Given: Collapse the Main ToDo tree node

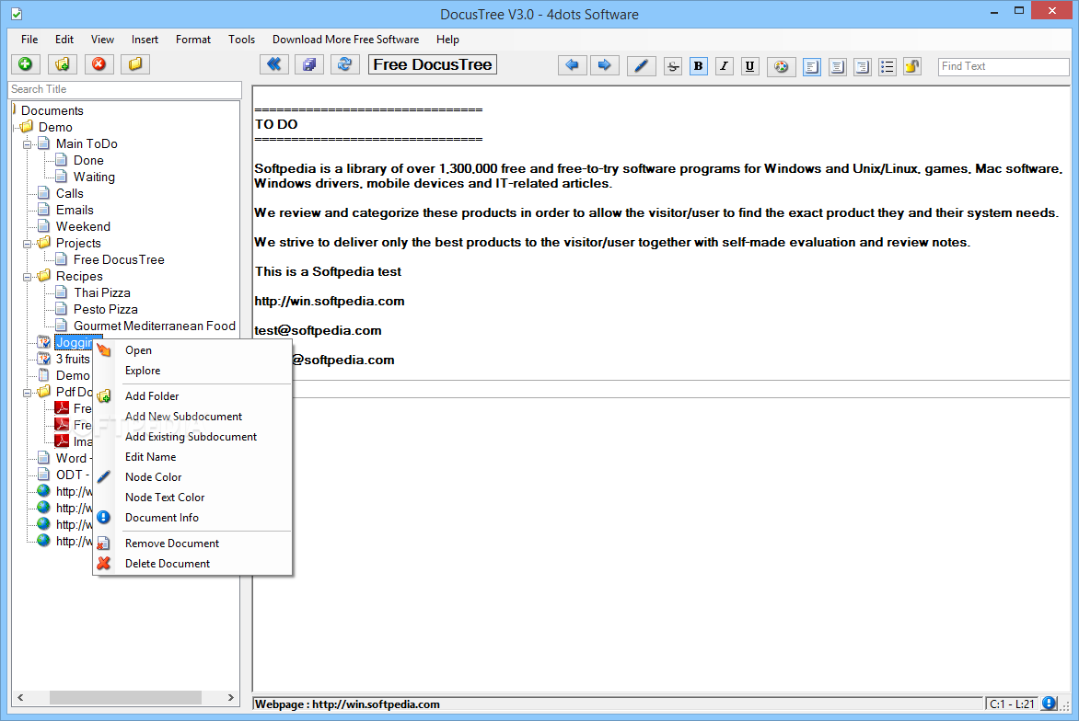Looking at the screenshot, I should coord(28,144).
